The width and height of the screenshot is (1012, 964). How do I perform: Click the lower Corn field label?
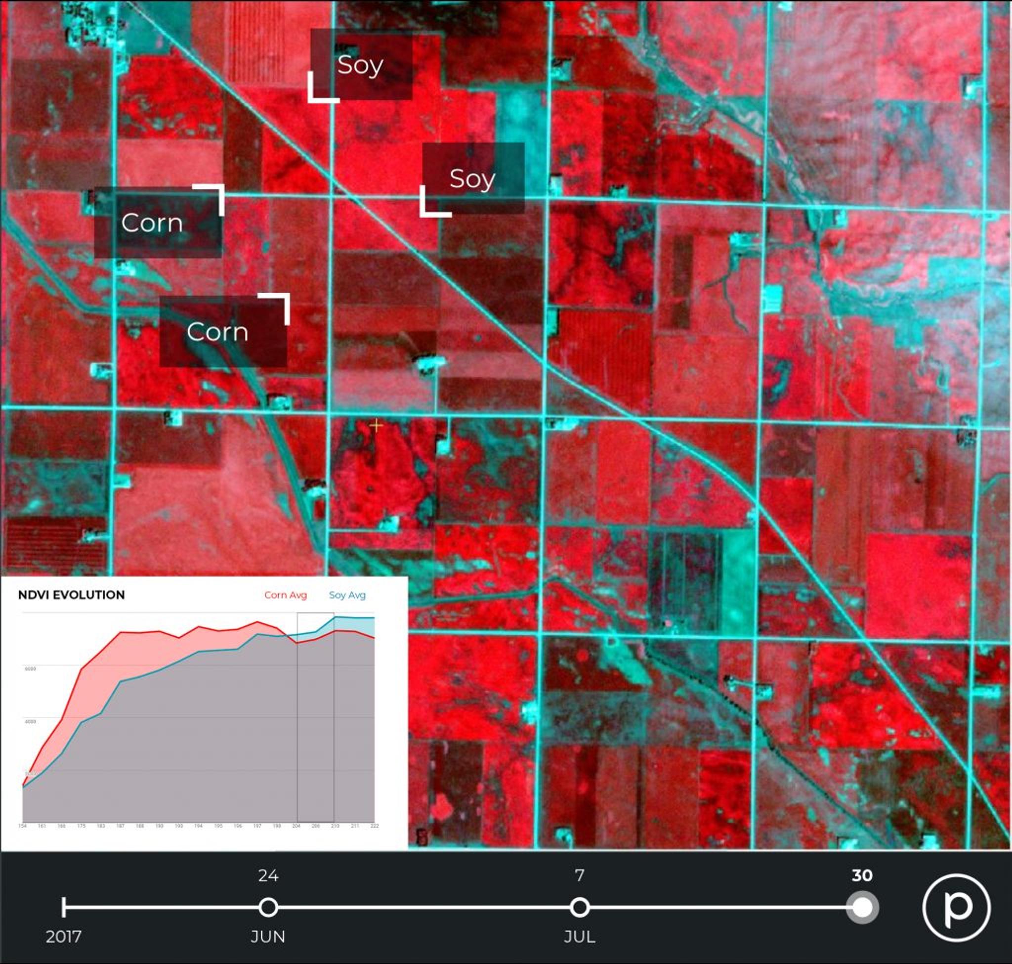(218, 332)
